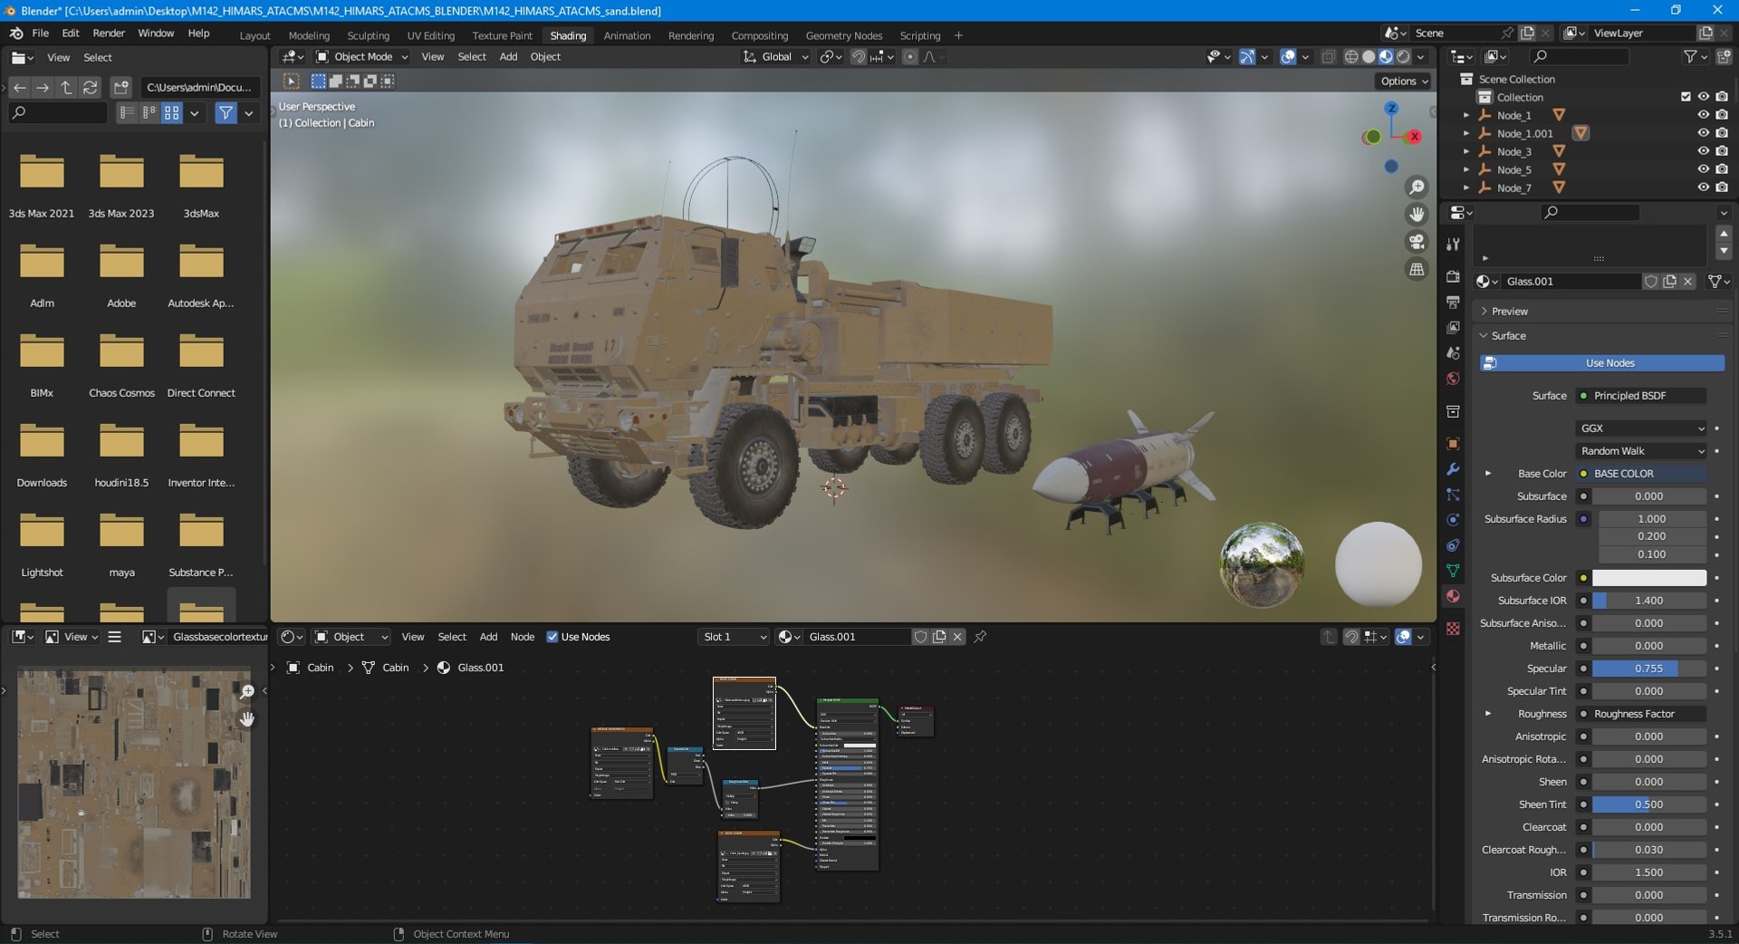Open the UV Editing workspace tab
Screen dimensions: 1739x944
[430, 35]
